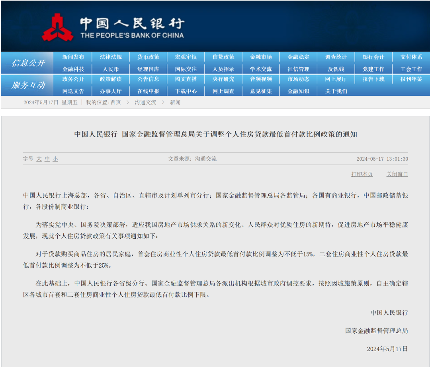The width and height of the screenshot is (430, 367).
Task: Click the 中国人民银行 signature line
Action: point(389,313)
